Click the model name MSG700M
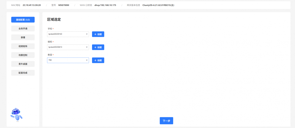The width and height of the screenshot is (295, 128). [64, 5]
